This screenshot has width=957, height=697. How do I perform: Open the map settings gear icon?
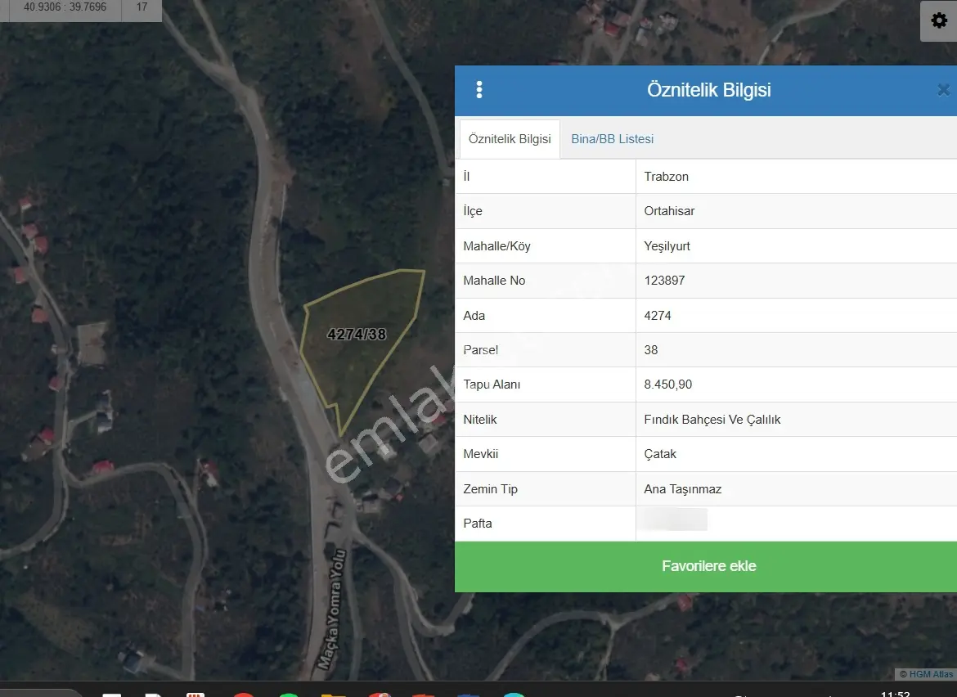coord(939,20)
